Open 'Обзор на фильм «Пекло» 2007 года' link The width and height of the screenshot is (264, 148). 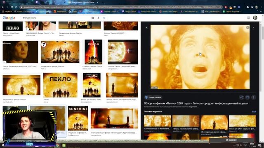(196, 103)
